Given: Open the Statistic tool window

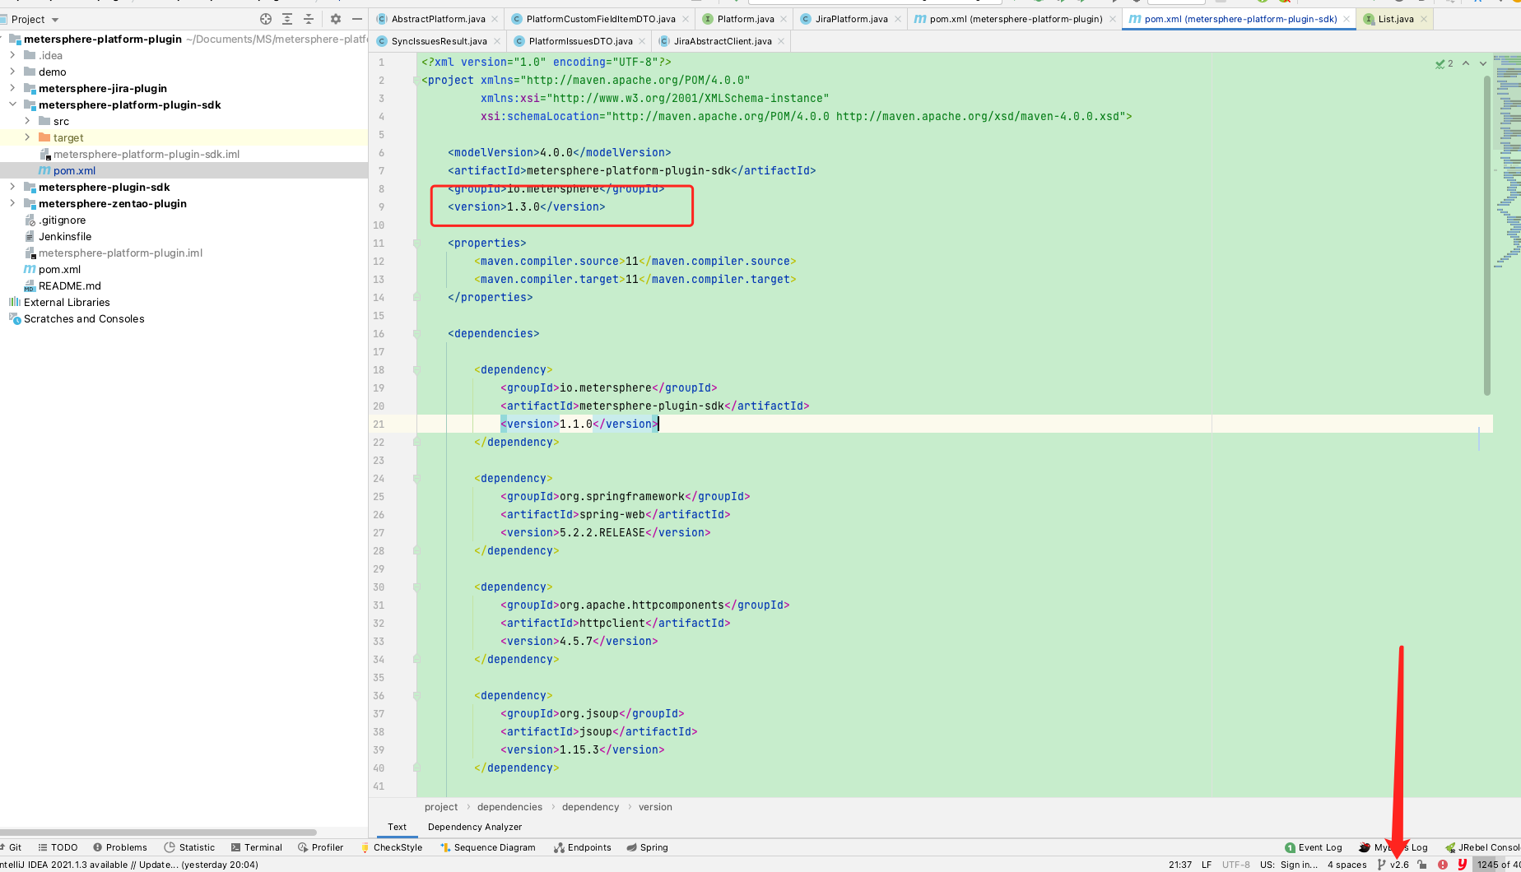Looking at the screenshot, I should 189,847.
